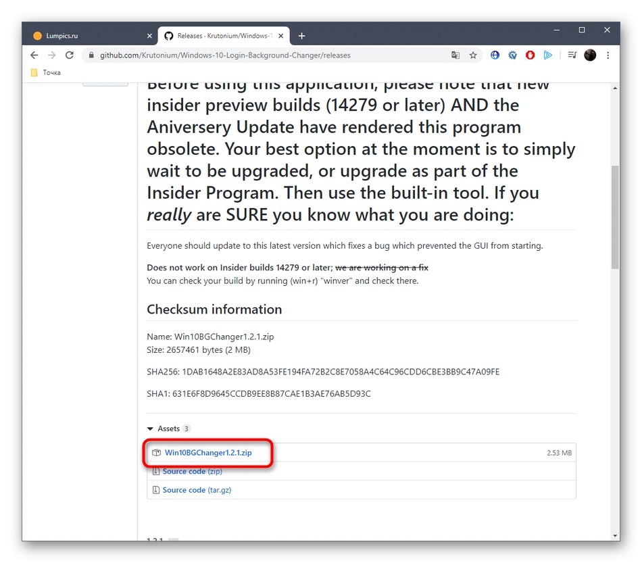
Task: Open the new tab plus button
Action: pos(301,35)
